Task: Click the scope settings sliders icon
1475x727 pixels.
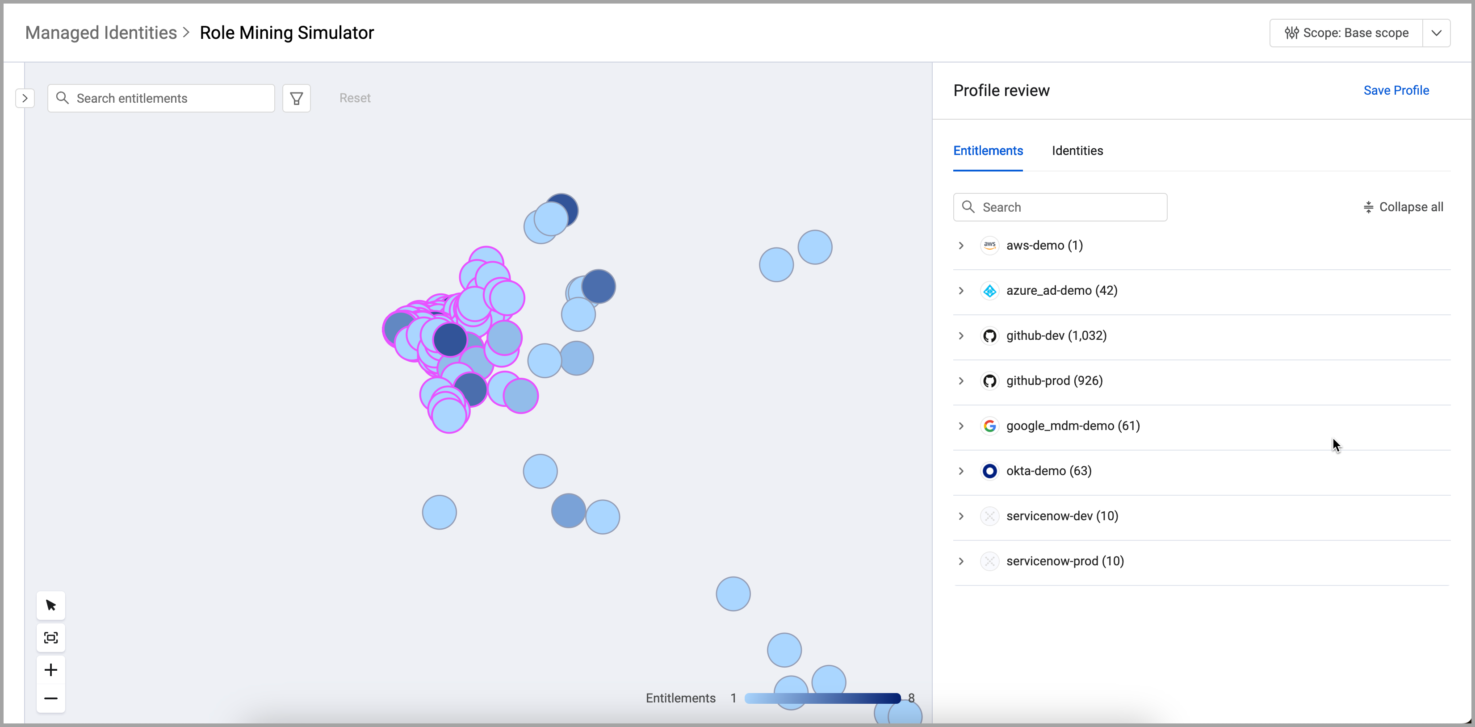Action: click(x=1291, y=33)
